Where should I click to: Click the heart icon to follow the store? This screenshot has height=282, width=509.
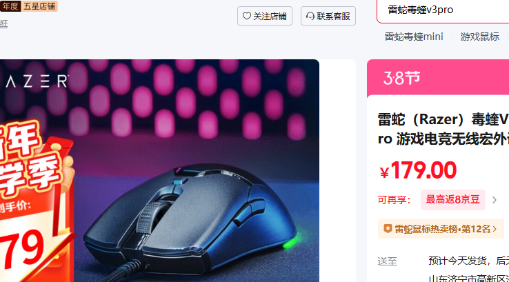(x=247, y=16)
